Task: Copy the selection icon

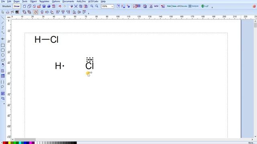Action: pyautogui.click(x=81, y=6)
